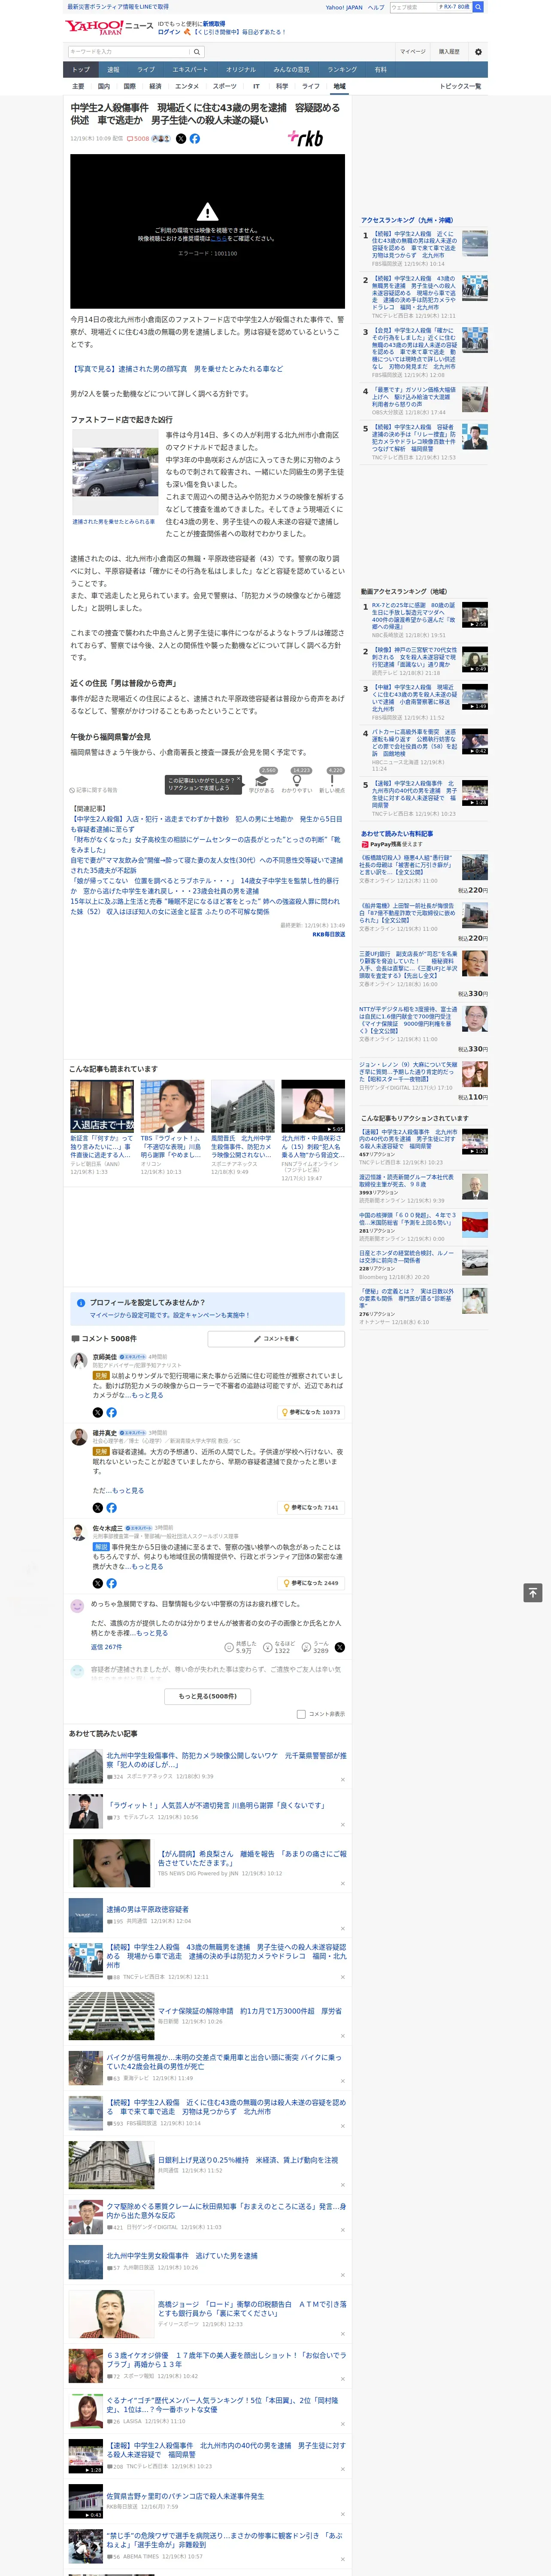Open マイページ link

point(412,52)
